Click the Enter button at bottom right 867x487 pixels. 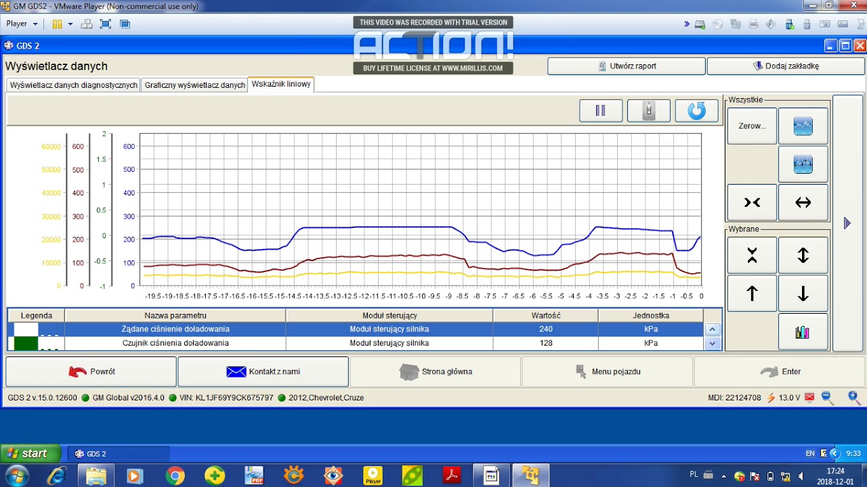(x=780, y=371)
